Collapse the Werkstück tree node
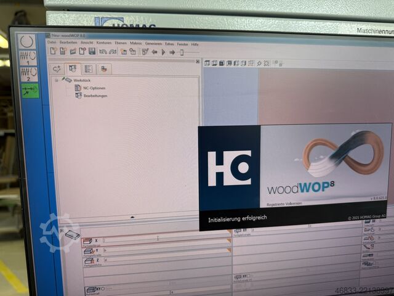Viewport: 394px width, 296px height. (57, 81)
